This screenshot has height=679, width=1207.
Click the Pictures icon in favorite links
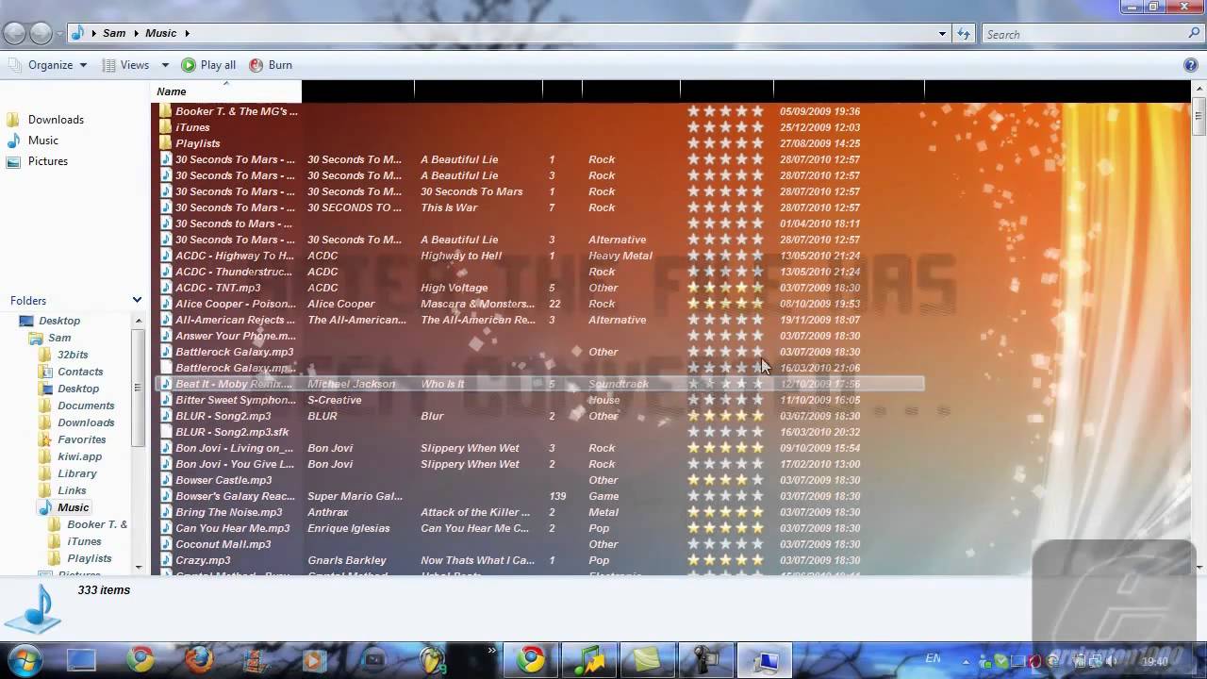[13, 161]
